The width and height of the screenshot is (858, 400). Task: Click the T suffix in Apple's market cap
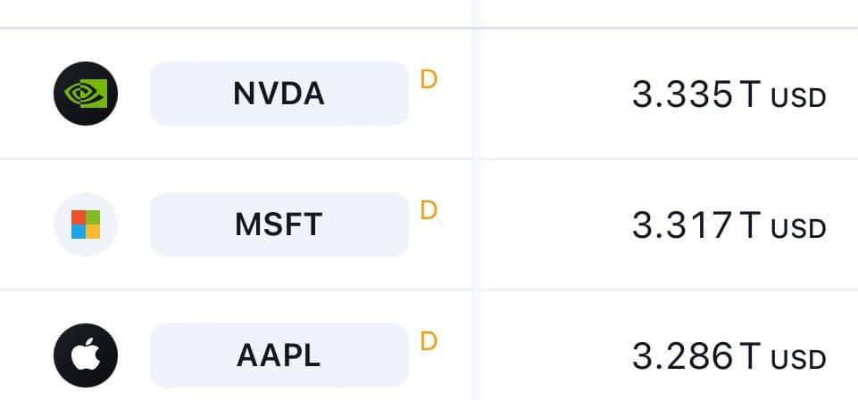(x=748, y=356)
